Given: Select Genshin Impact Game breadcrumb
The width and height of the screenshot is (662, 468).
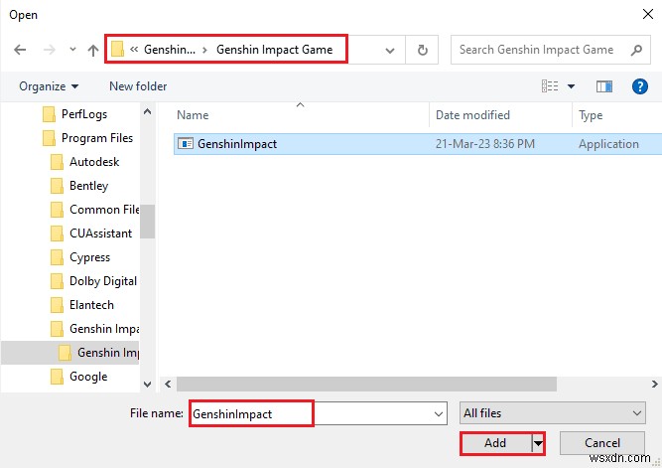Looking at the screenshot, I should 274,50.
